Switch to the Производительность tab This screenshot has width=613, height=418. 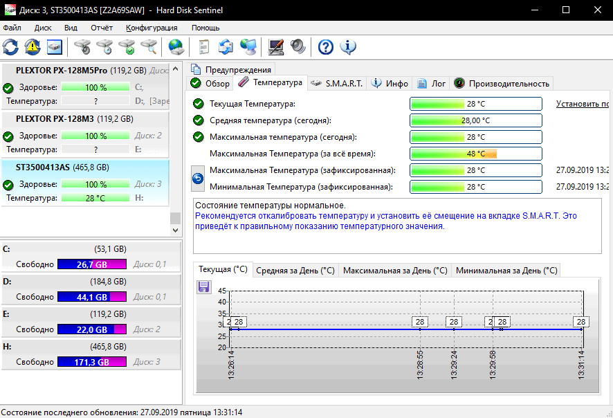coord(502,83)
